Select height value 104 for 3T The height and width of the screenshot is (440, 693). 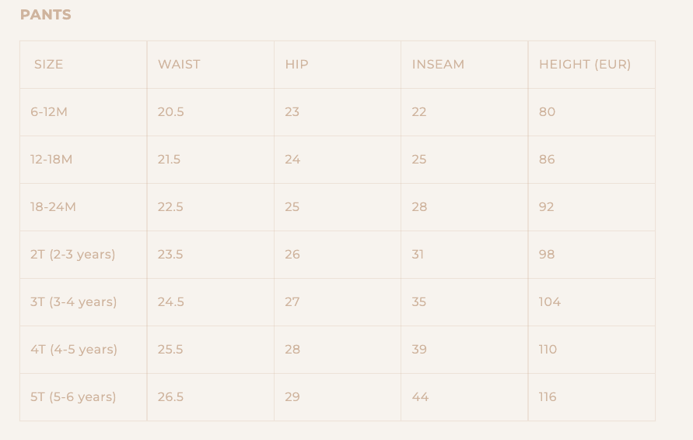click(549, 302)
